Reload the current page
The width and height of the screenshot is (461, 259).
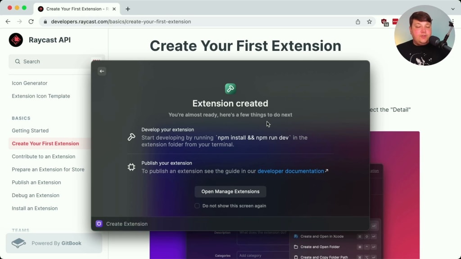31,22
